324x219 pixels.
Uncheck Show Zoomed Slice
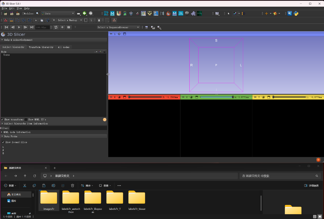pos(3,142)
